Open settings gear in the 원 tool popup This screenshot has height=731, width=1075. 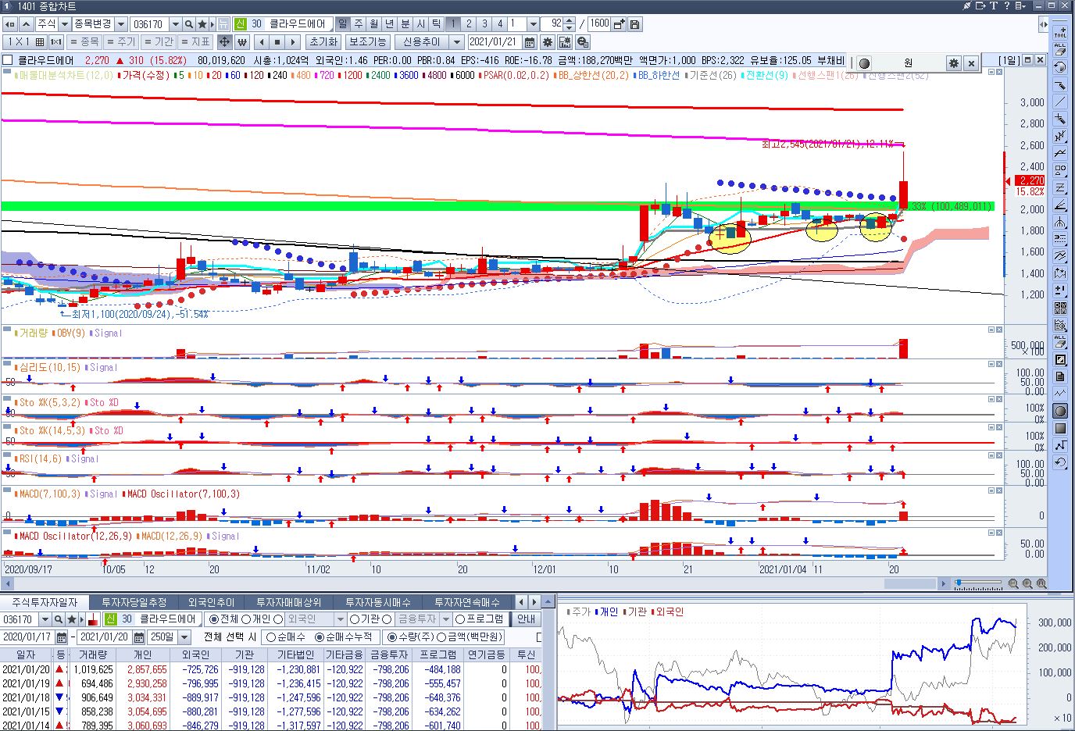pos(953,63)
